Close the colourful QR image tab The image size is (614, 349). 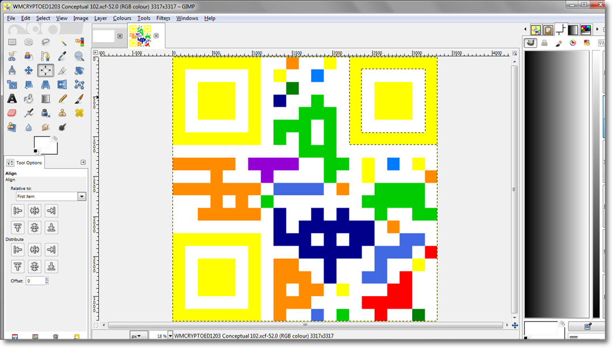click(x=156, y=36)
